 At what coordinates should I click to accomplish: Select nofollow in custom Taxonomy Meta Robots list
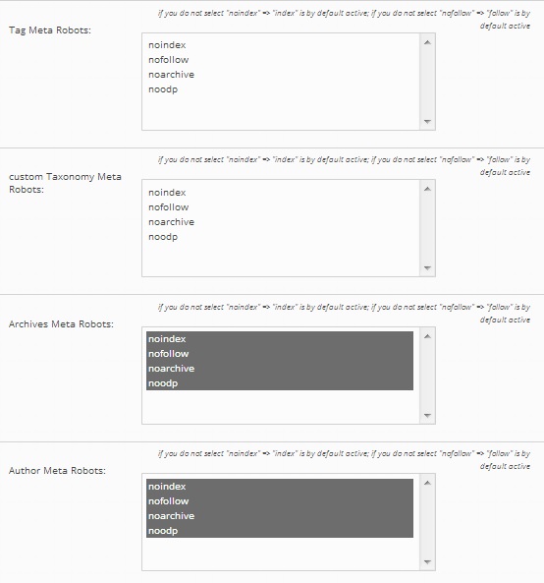point(280,207)
